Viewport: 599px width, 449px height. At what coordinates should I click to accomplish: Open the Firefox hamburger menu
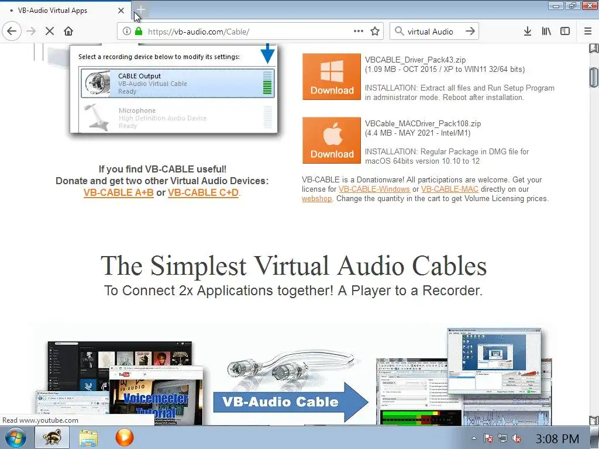(x=588, y=32)
